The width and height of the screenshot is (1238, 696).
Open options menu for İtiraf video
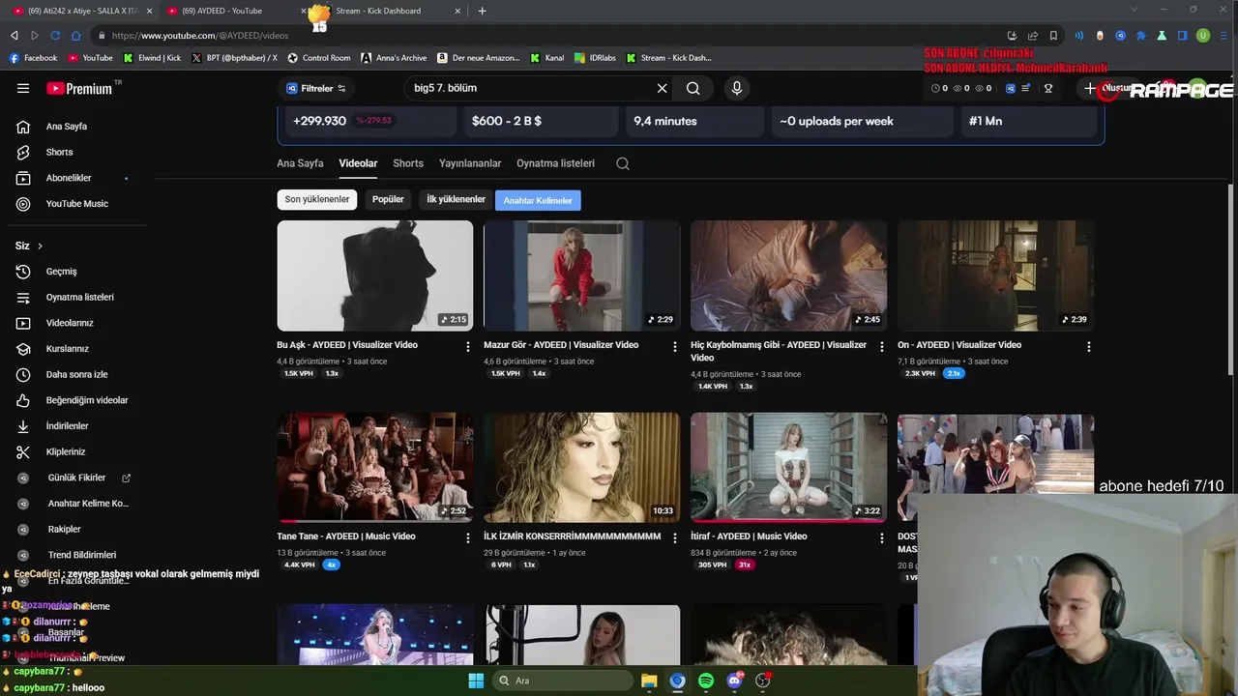click(x=881, y=537)
